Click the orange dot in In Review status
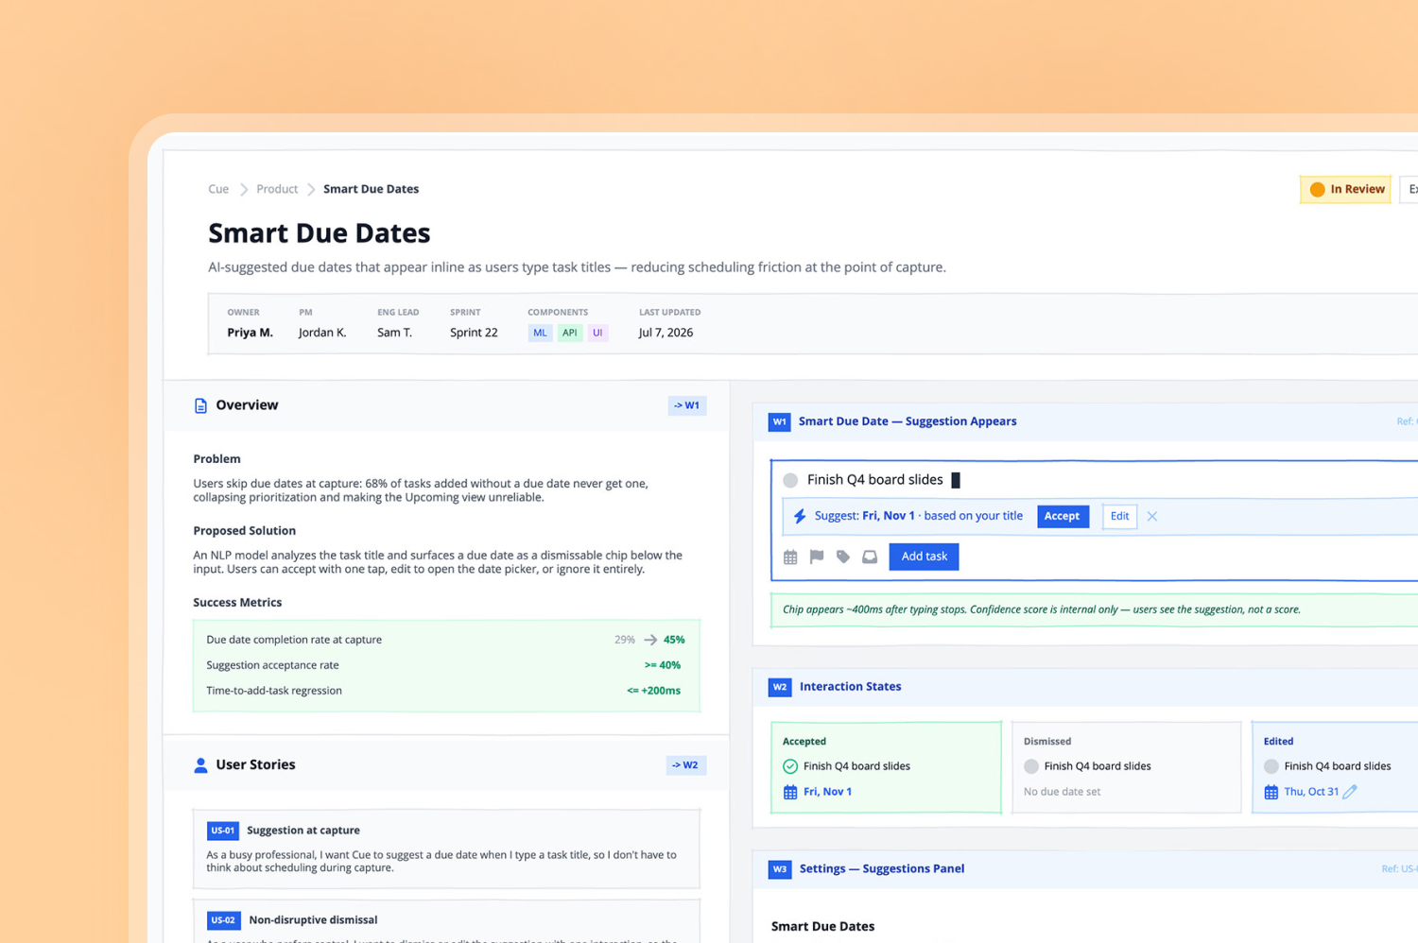 (1317, 190)
